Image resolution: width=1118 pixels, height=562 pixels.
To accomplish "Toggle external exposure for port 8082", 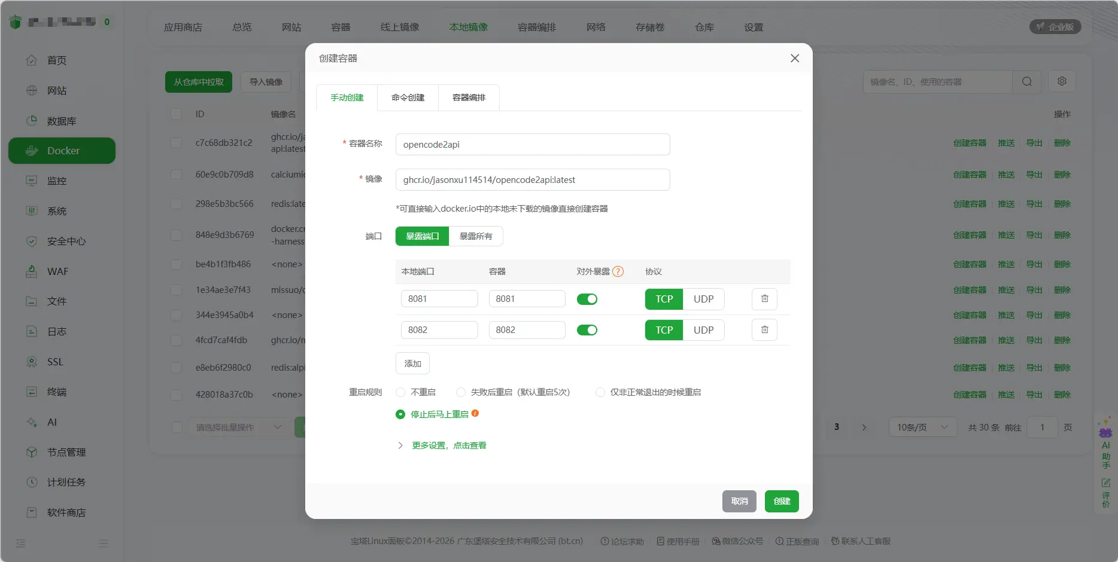I will [x=587, y=330].
